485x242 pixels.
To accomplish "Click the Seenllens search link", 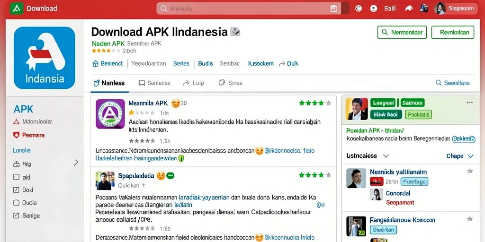I will (452, 83).
